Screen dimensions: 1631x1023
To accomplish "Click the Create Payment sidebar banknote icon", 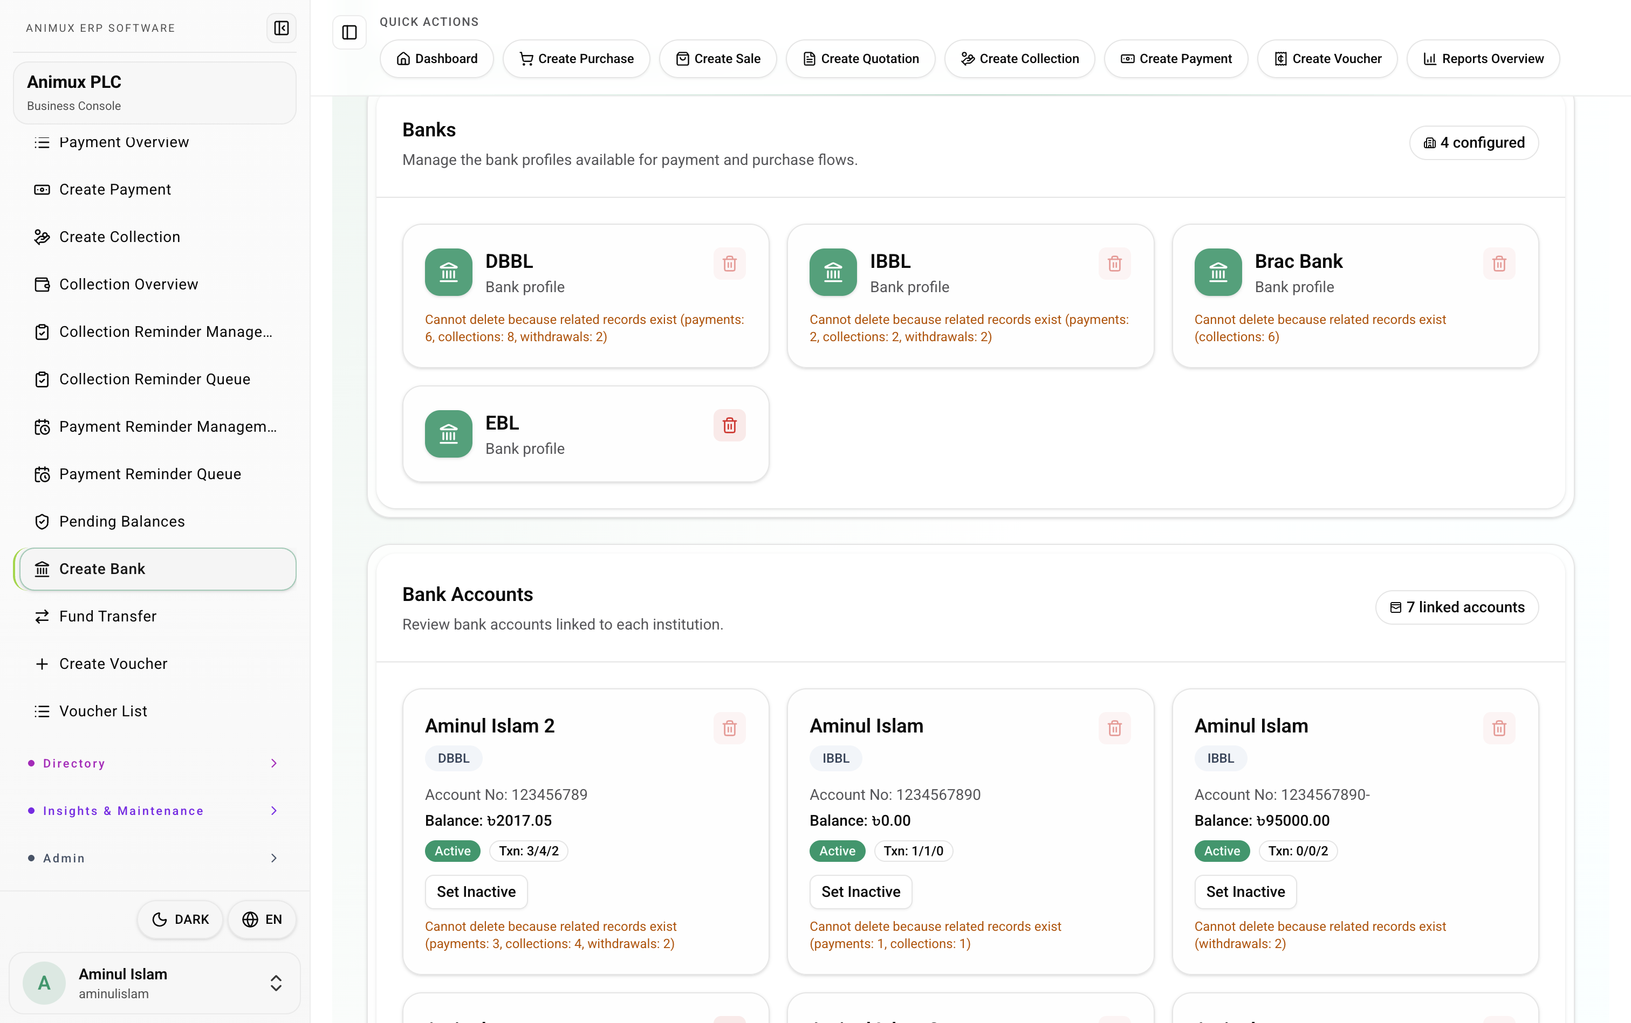I will click(x=42, y=189).
